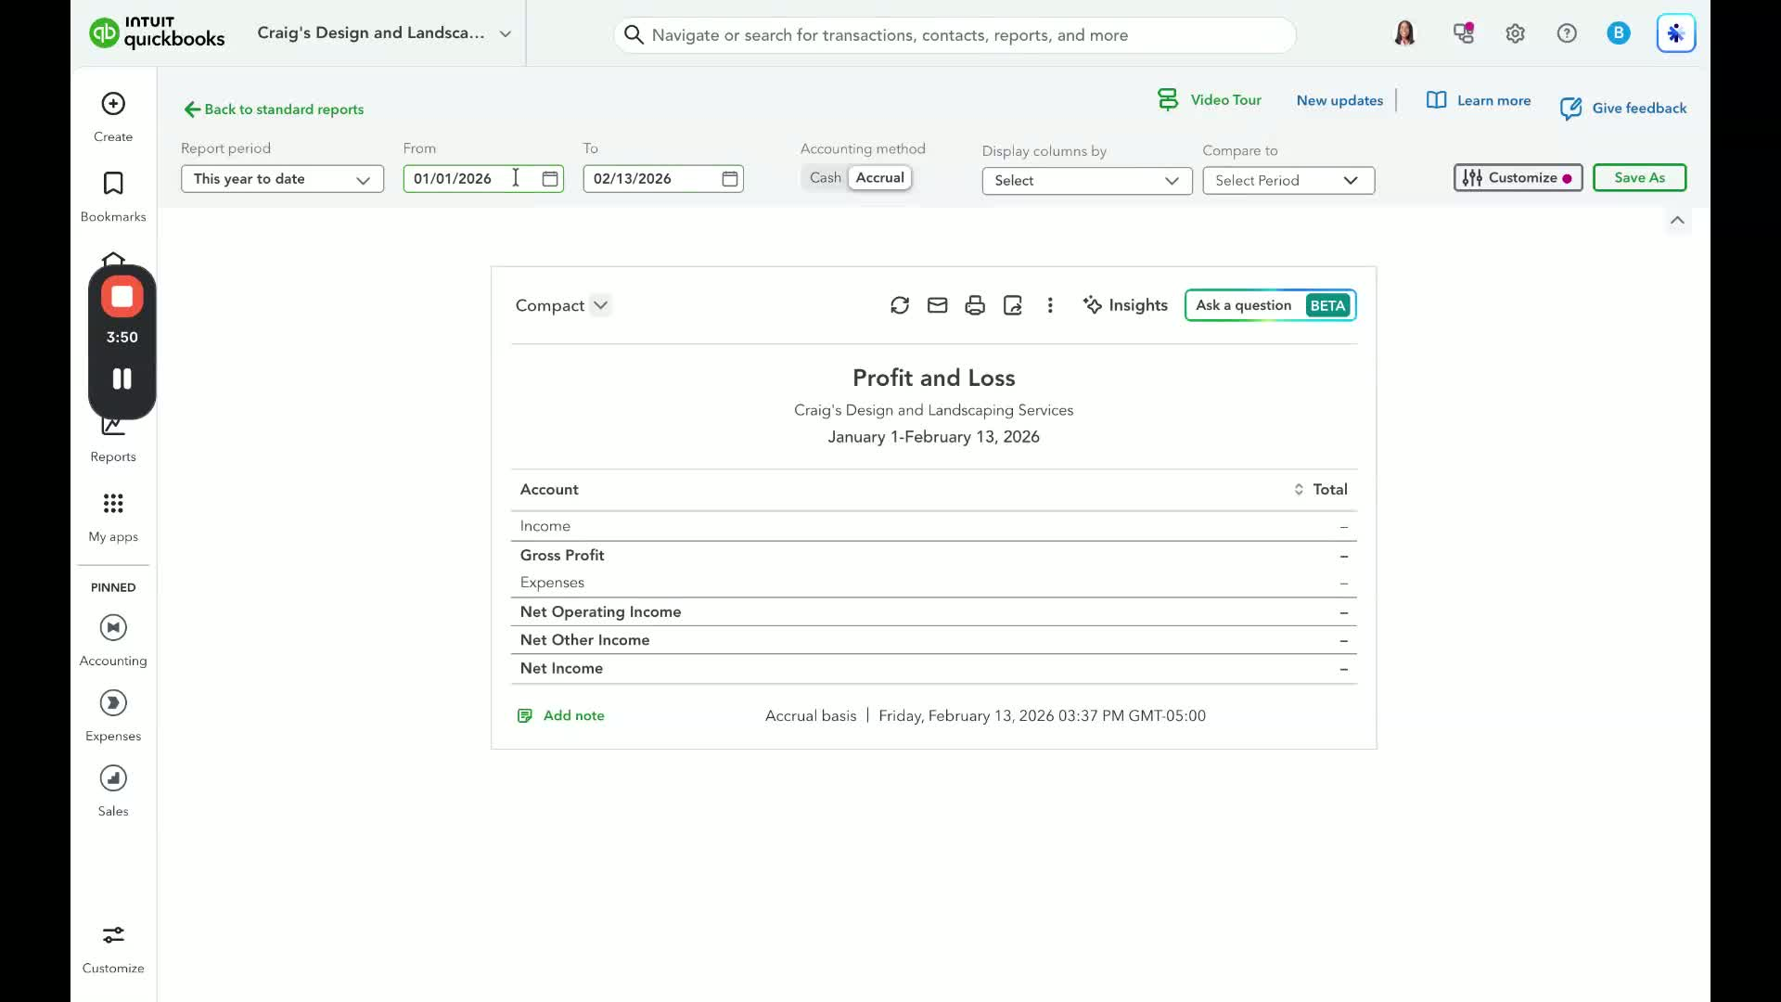Open the Compare to period dropdown
1781x1002 pixels.
click(1288, 181)
